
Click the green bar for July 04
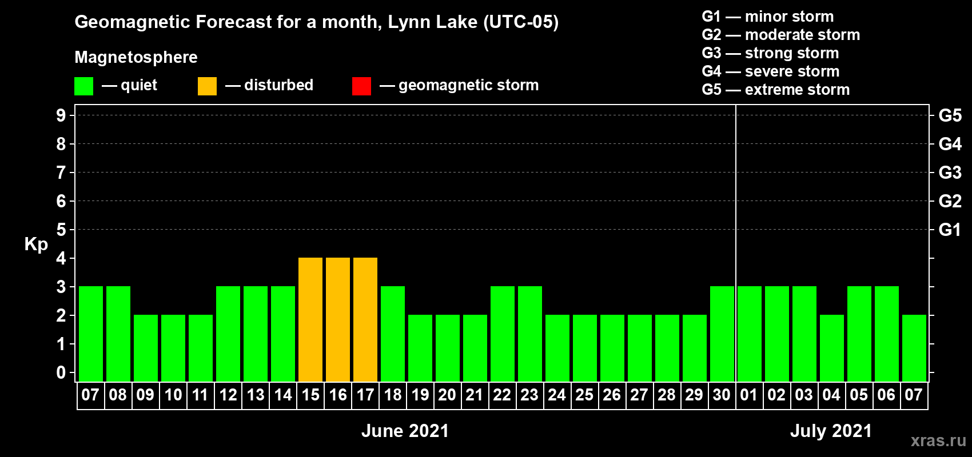[x=832, y=348]
